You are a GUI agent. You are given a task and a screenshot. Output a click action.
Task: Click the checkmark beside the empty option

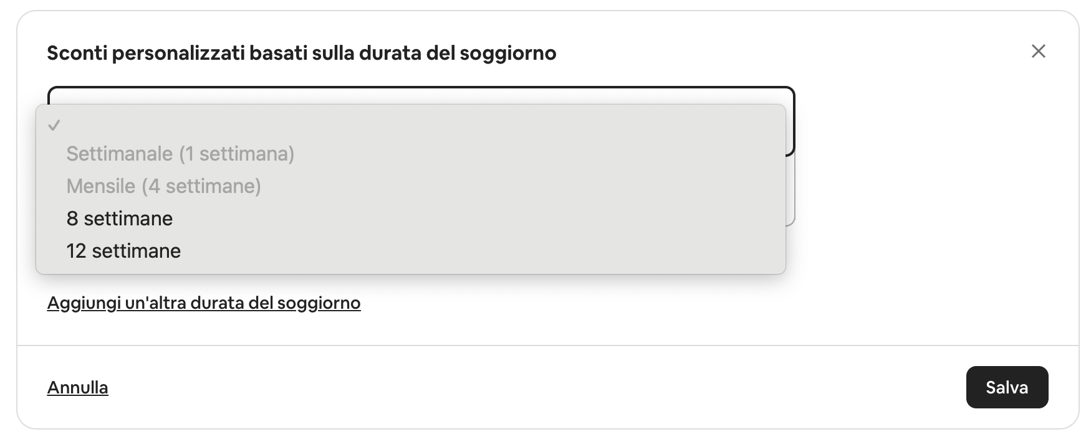(x=54, y=125)
